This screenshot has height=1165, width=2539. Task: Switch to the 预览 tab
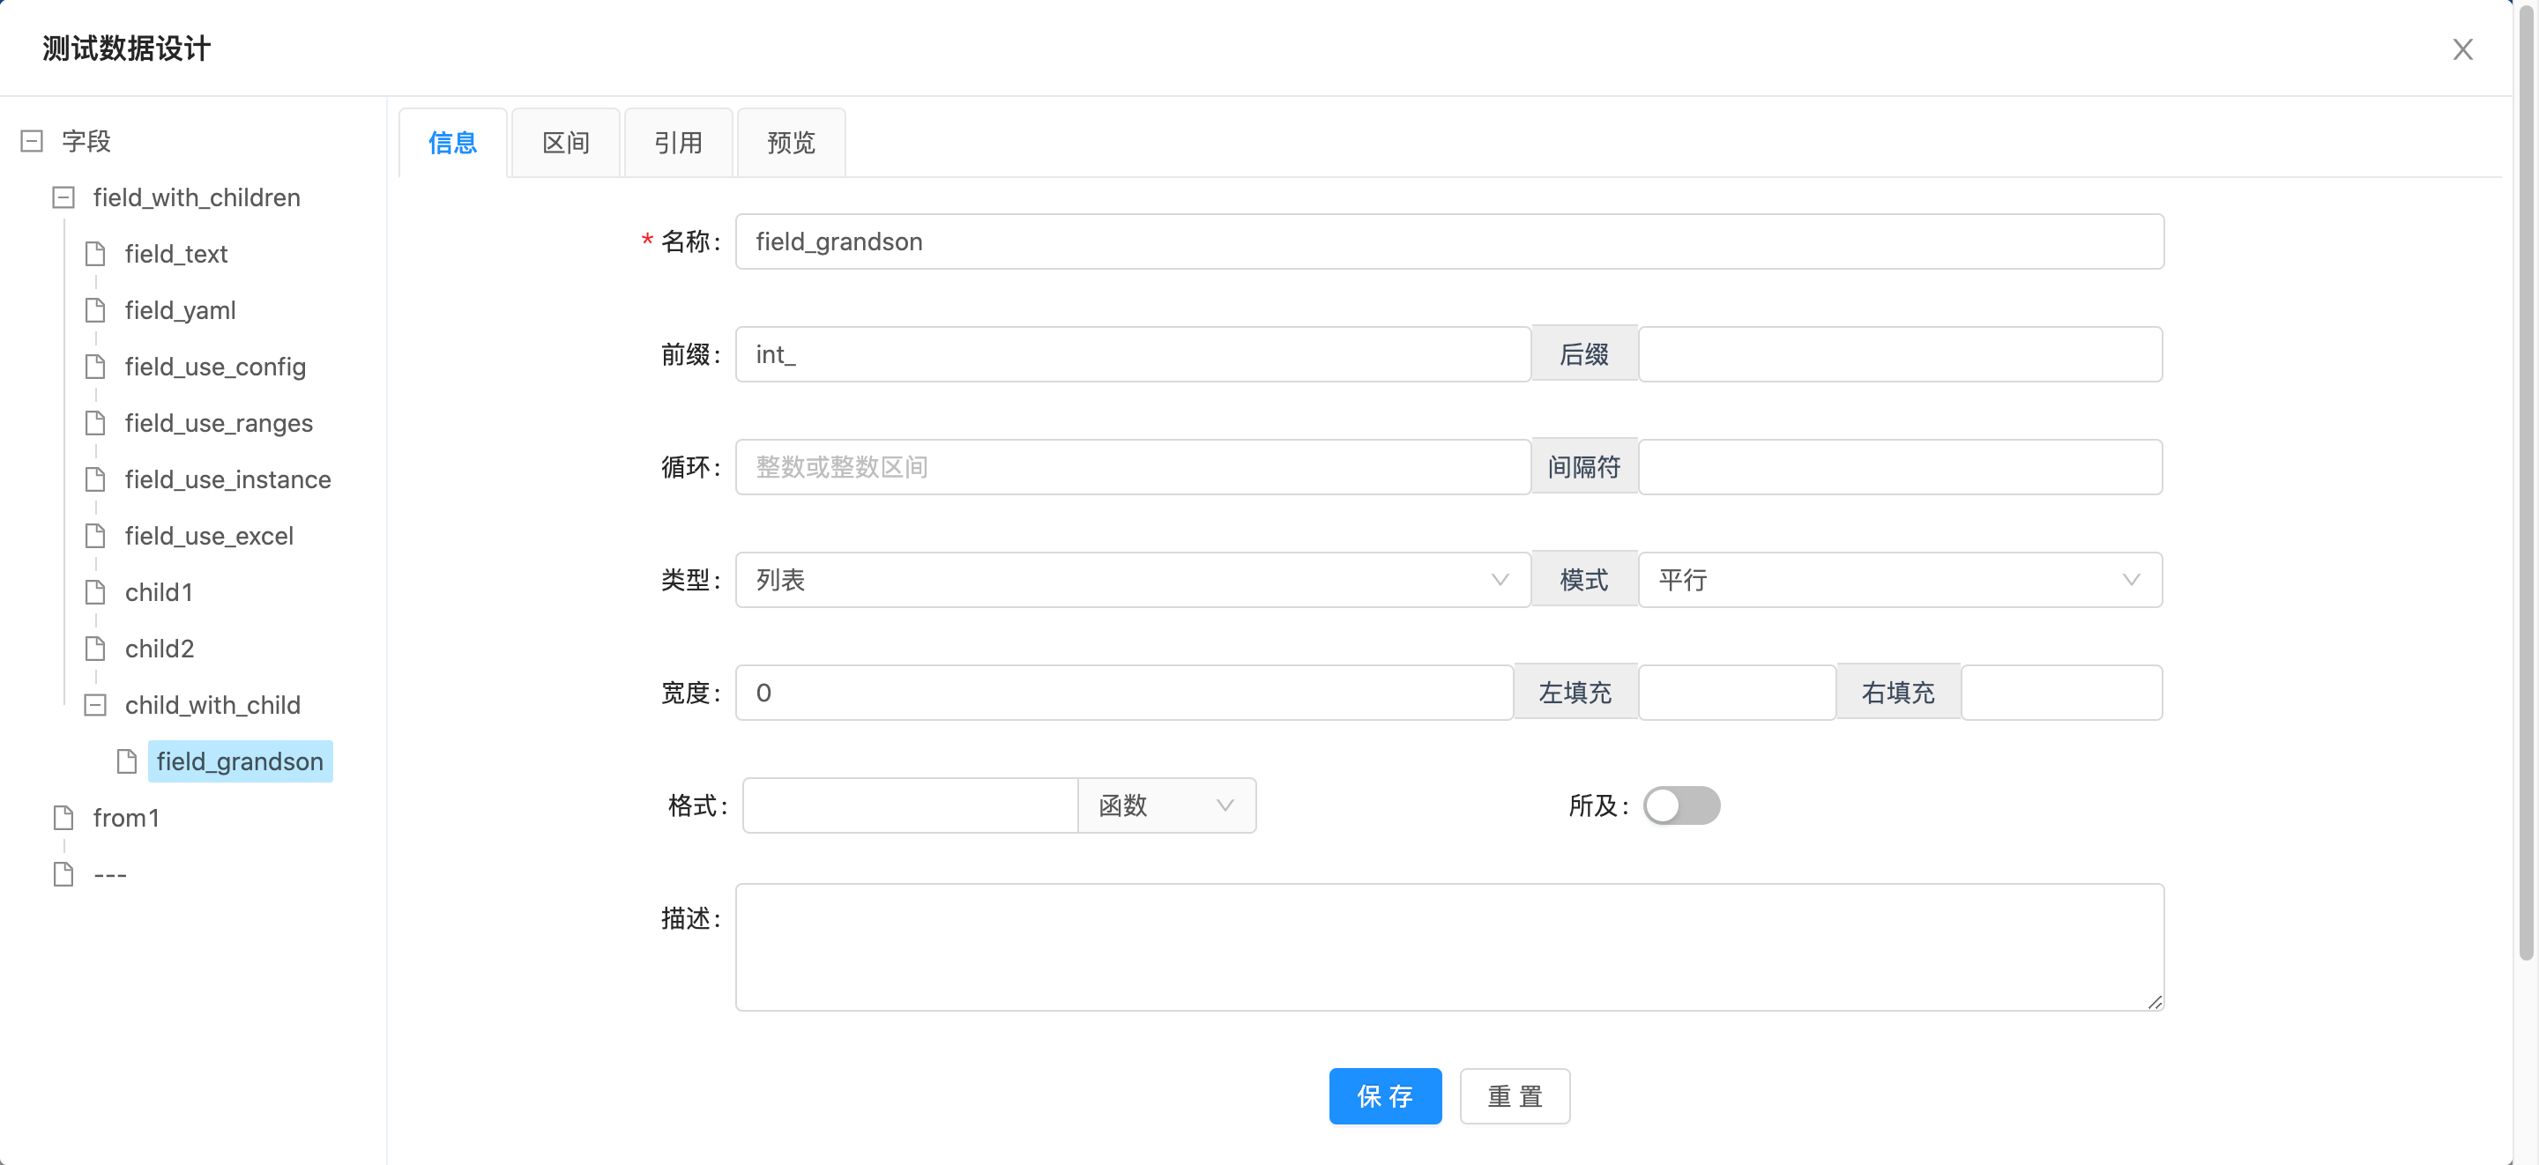tap(791, 144)
